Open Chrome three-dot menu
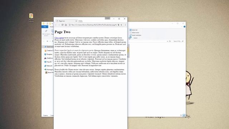The image size is (229, 129). point(125,25)
